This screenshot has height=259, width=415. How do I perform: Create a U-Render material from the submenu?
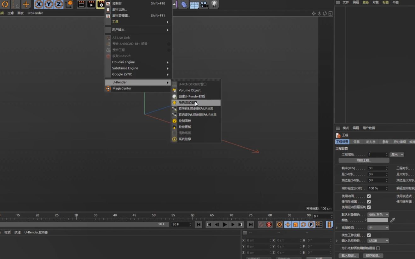click(x=192, y=96)
